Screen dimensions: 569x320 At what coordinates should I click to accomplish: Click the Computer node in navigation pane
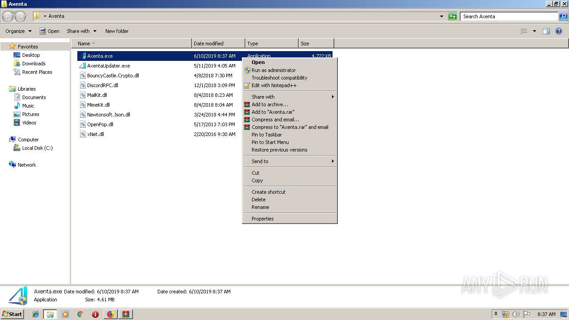click(28, 140)
